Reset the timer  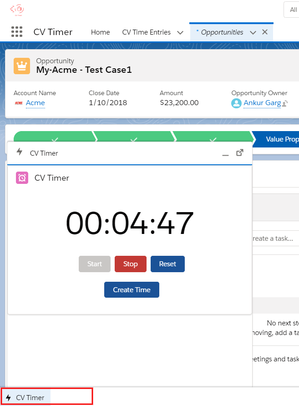(167, 264)
